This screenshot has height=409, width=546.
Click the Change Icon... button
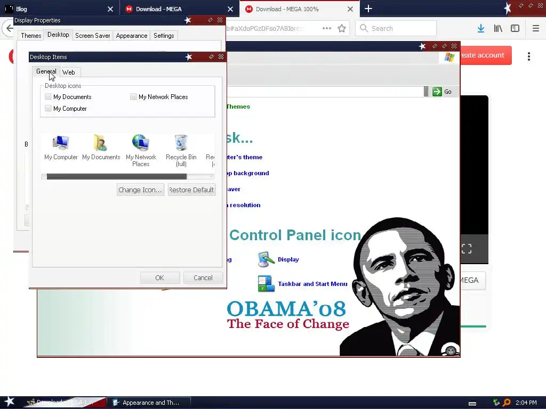click(140, 190)
